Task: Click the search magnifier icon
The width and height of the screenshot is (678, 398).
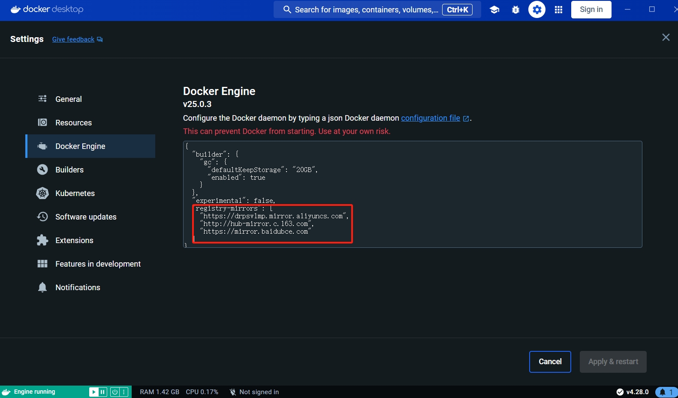Action: coord(287,9)
